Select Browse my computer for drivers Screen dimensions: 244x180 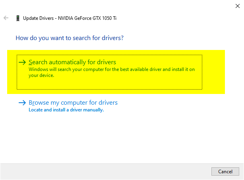[x=73, y=103]
